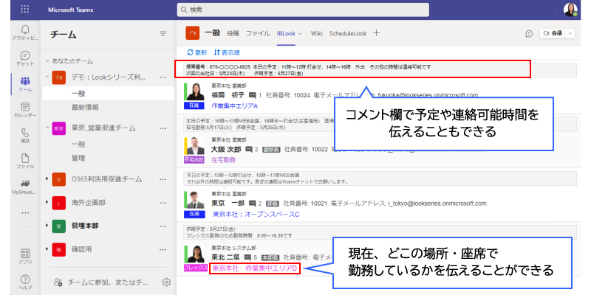Select 最新情報 channel under デモ team
Image resolution: width=591 pixels, height=295 pixels.
(x=85, y=108)
